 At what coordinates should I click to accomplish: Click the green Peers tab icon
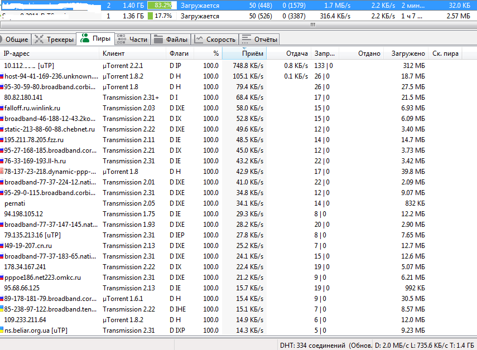click(85, 39)
